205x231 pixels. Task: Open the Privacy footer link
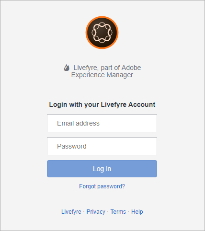pos(96,212)
